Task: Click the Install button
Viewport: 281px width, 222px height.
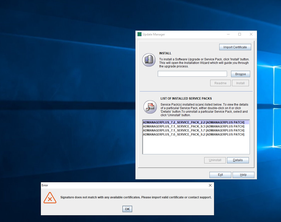Action: (x=240, y=83)
